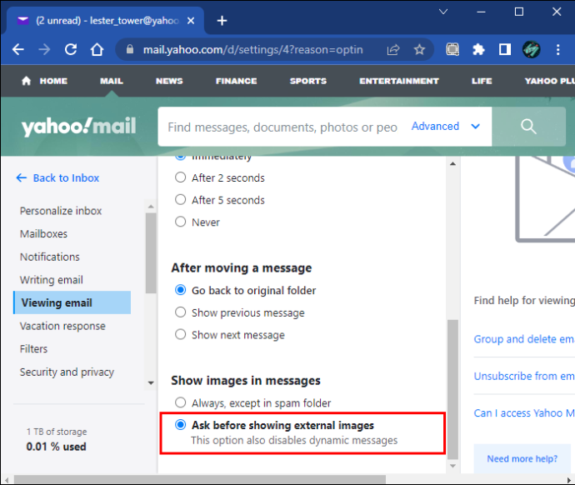Open Security and privacy settings
Image resolution: width=575 pixels, height=485 pixels.
67,372
